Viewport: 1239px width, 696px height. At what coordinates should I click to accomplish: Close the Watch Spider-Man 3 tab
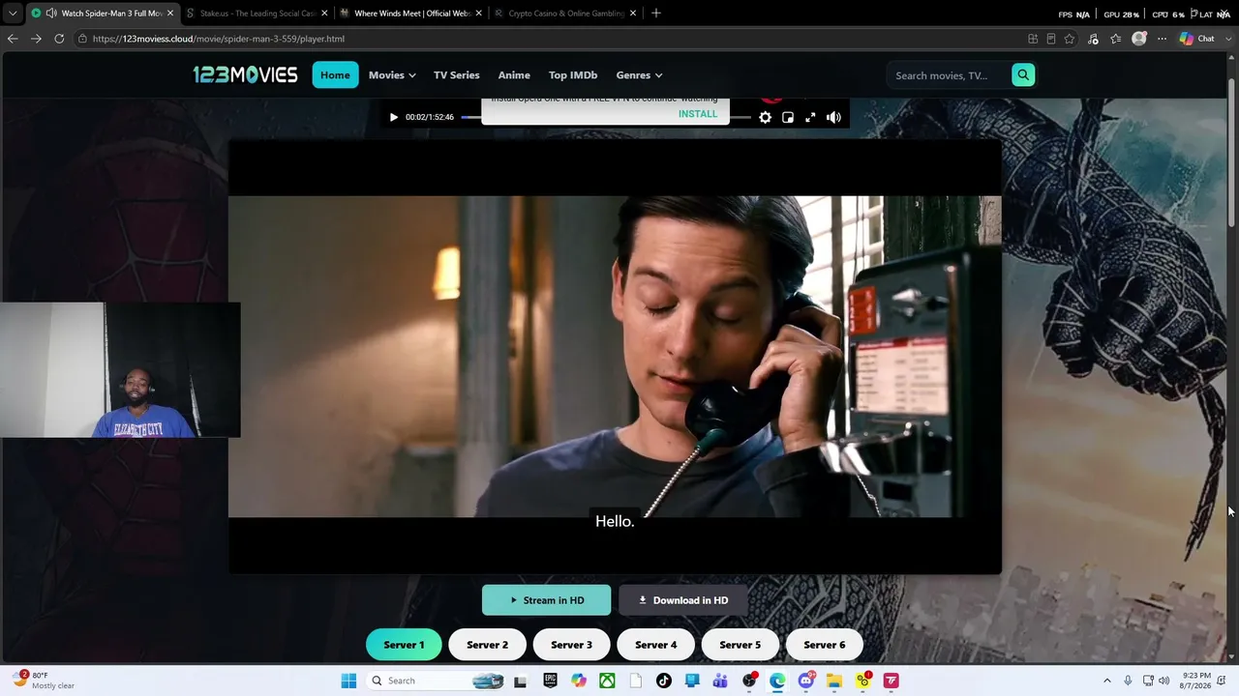click(x=170, y=14)
